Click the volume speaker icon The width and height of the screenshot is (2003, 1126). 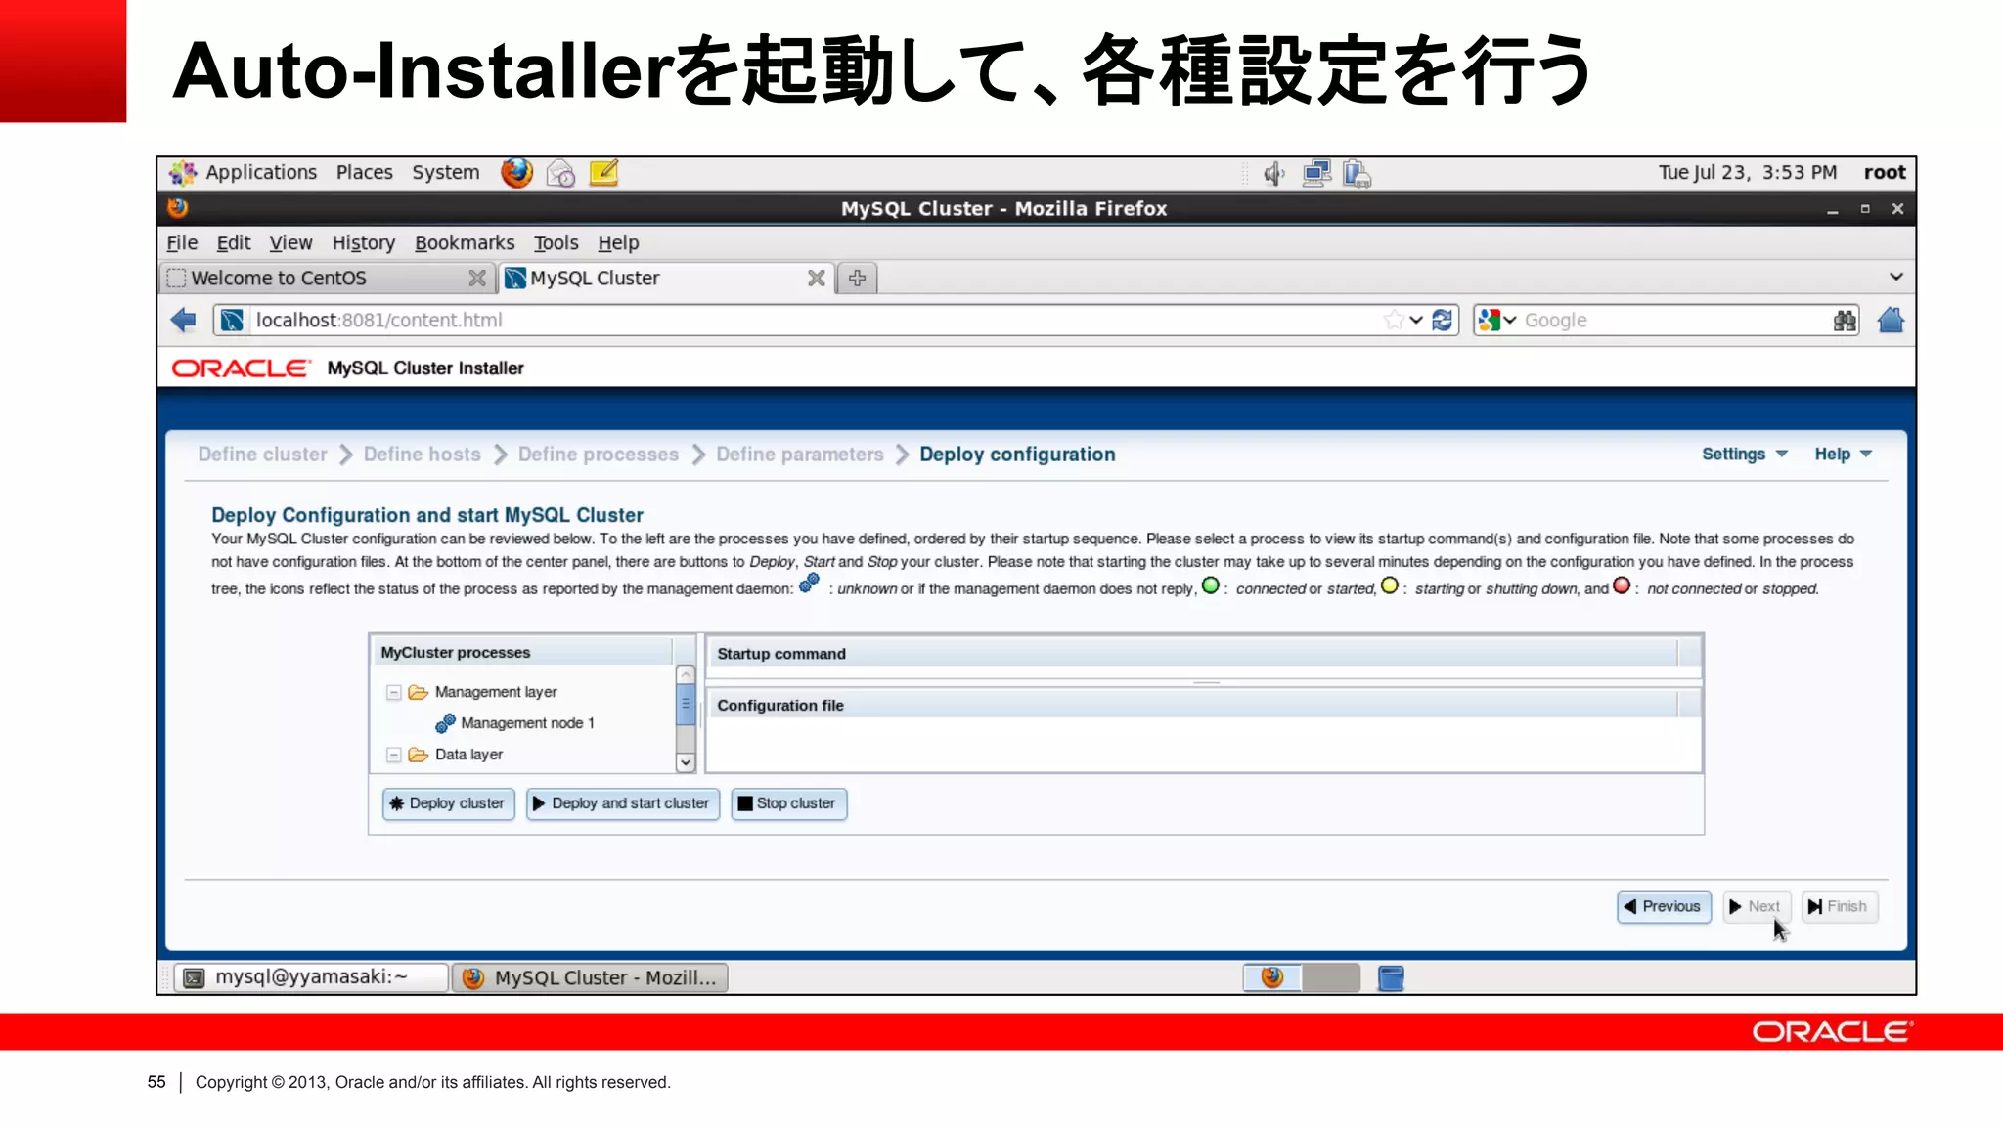[1273, 174]
